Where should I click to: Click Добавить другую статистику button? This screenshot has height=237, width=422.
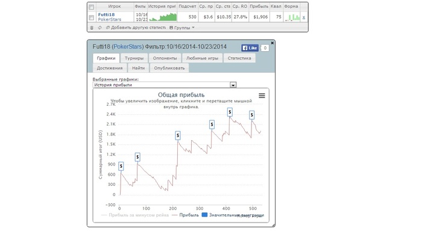136,28
